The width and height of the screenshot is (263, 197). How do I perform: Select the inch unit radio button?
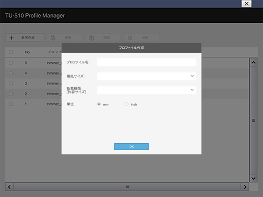[127, 104]
